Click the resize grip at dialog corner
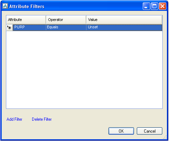Screen dimensions: 169x141 [x=165, y=137]
